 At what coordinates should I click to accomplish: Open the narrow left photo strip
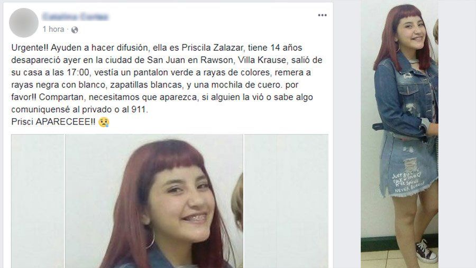coord(38,201)
